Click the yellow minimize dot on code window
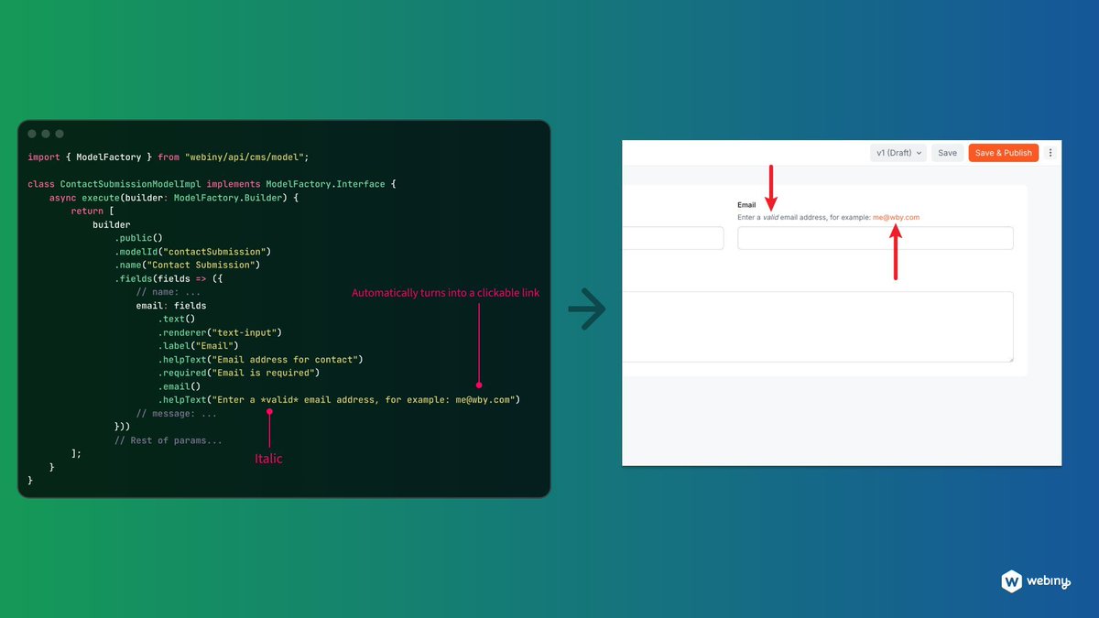Image resolution: width=1099 pixels, height=618 pixels. click(x=46, y=132)
